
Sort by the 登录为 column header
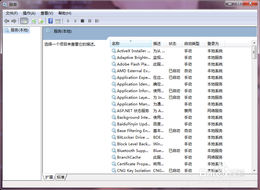[215, 44]
